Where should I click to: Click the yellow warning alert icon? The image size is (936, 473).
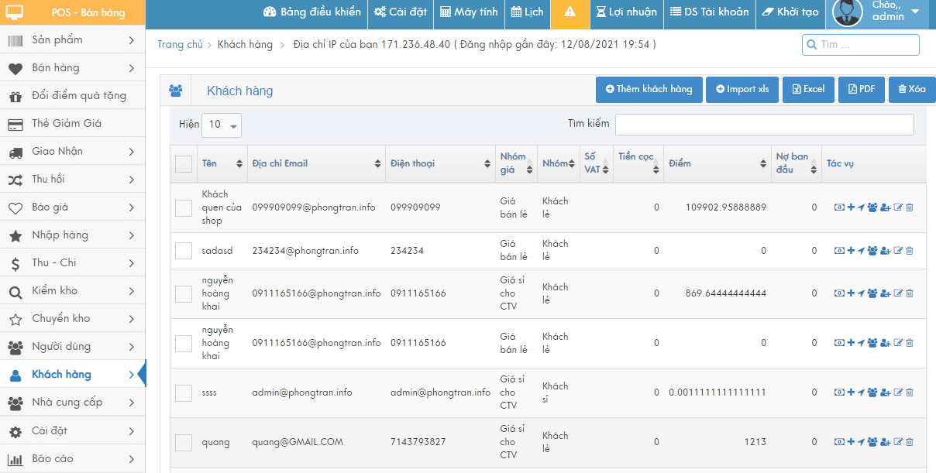pyautogui.click(x=570, y=12)
